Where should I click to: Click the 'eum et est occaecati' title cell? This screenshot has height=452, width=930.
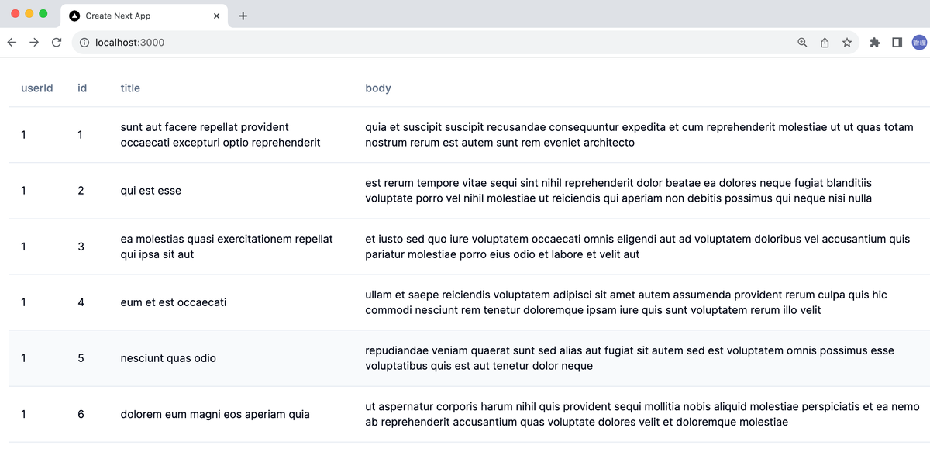click(x=174, y=302)
